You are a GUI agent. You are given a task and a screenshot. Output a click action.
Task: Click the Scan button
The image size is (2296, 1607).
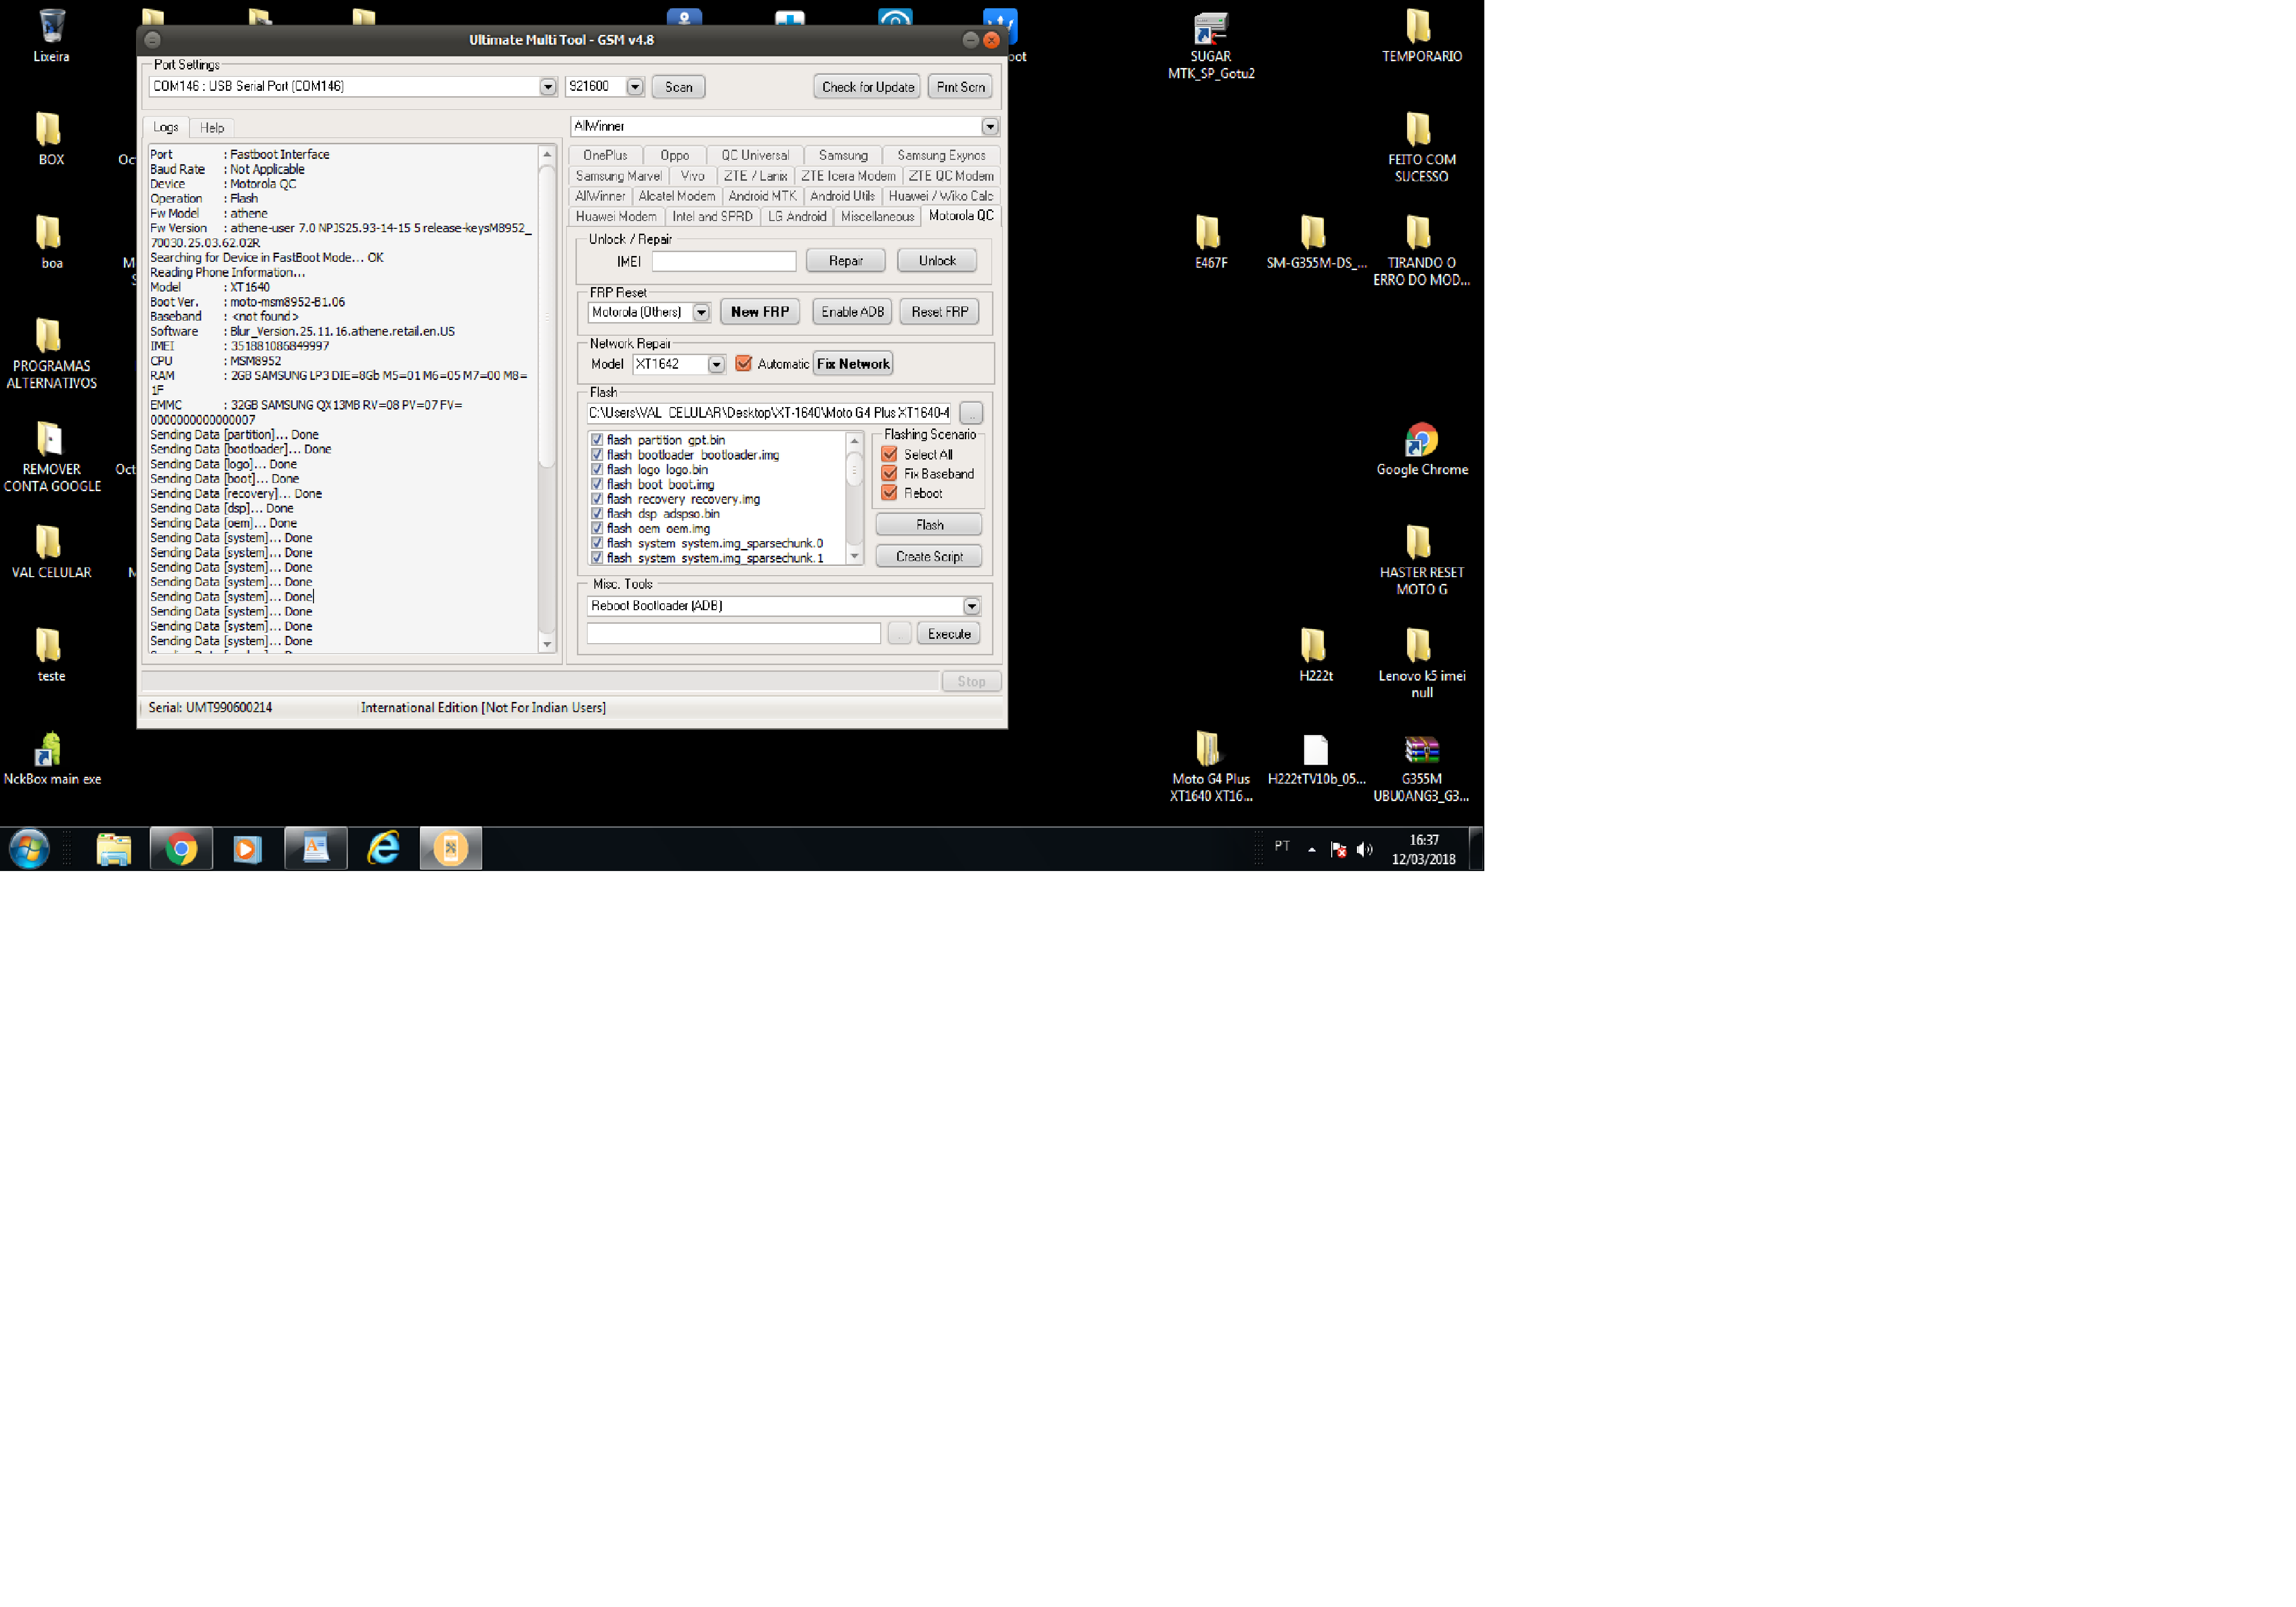678,87
